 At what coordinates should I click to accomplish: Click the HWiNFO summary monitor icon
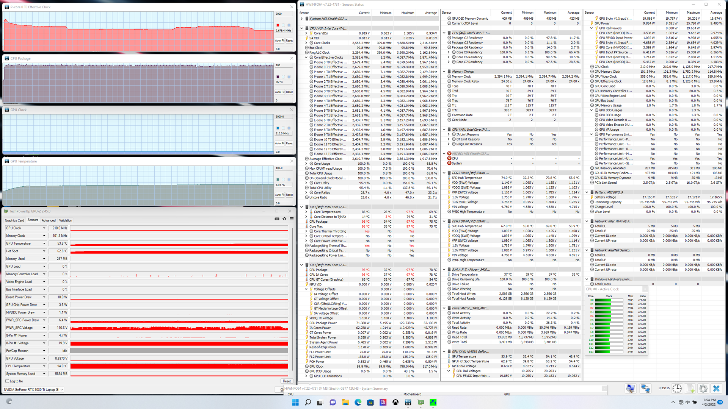630,389
